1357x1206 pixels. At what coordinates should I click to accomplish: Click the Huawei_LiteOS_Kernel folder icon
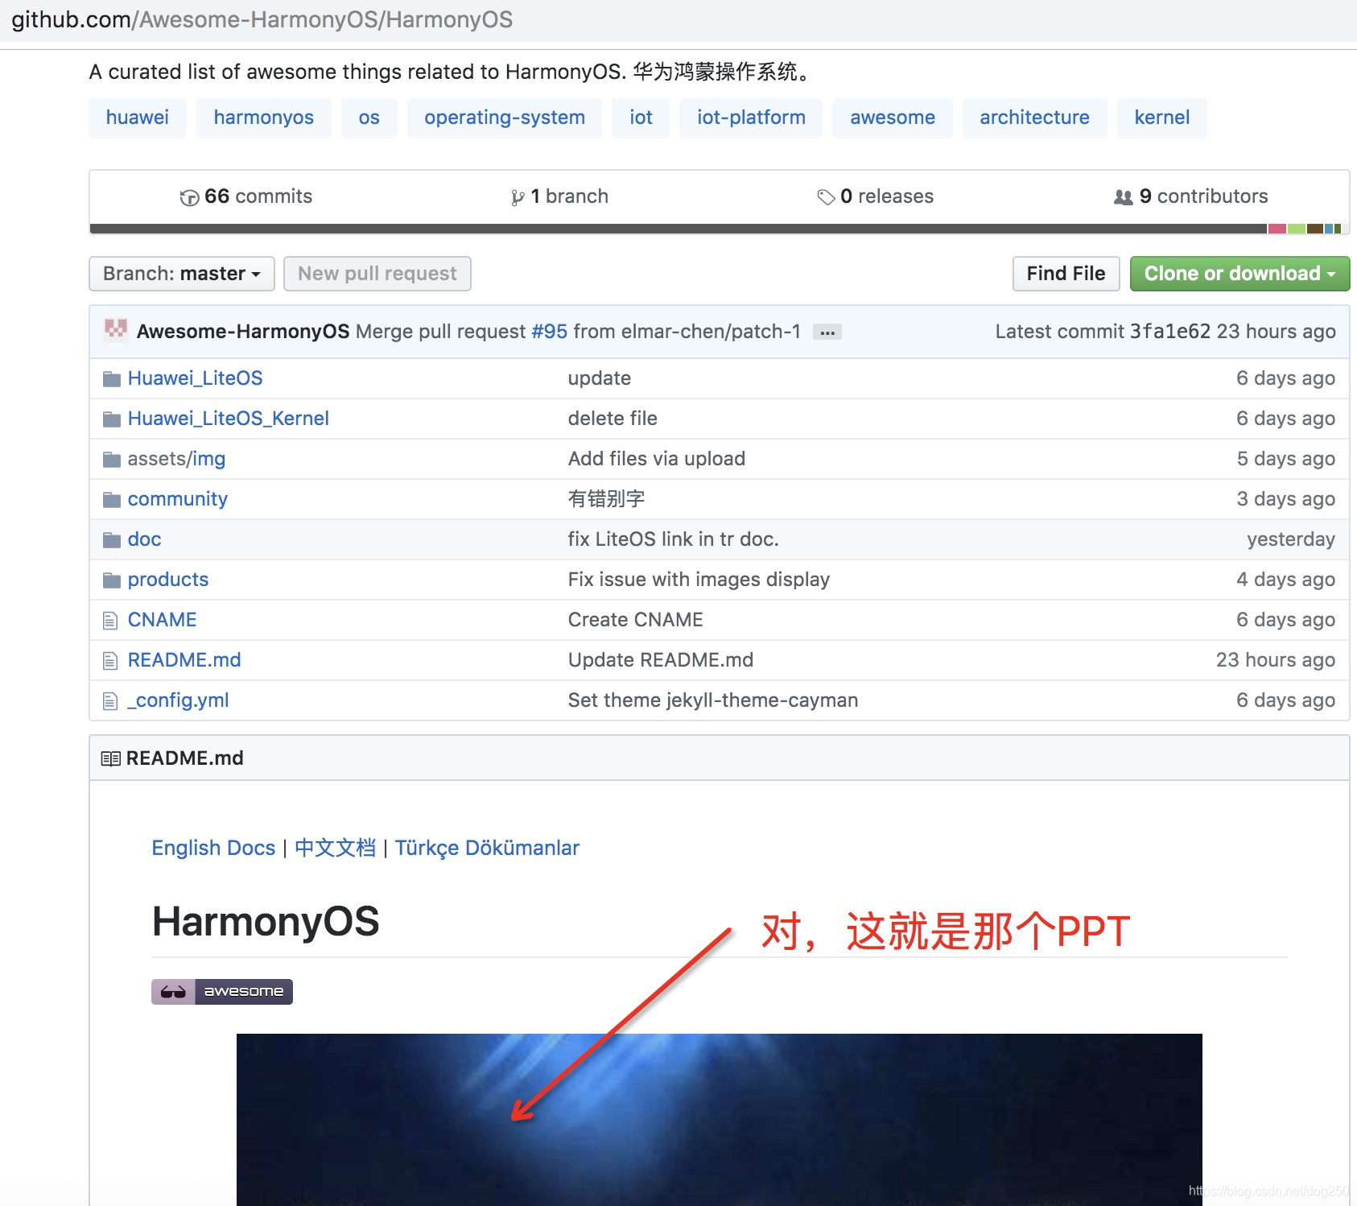tap(112, 419)
